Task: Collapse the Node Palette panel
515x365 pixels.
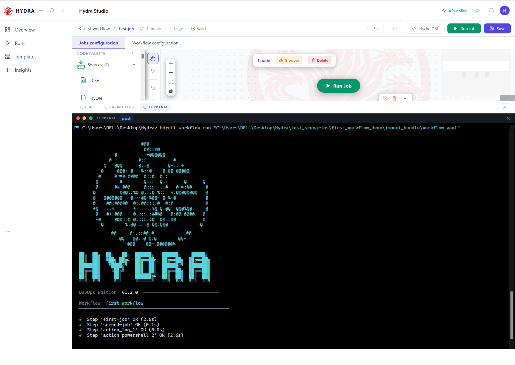Action: point(133,53)
